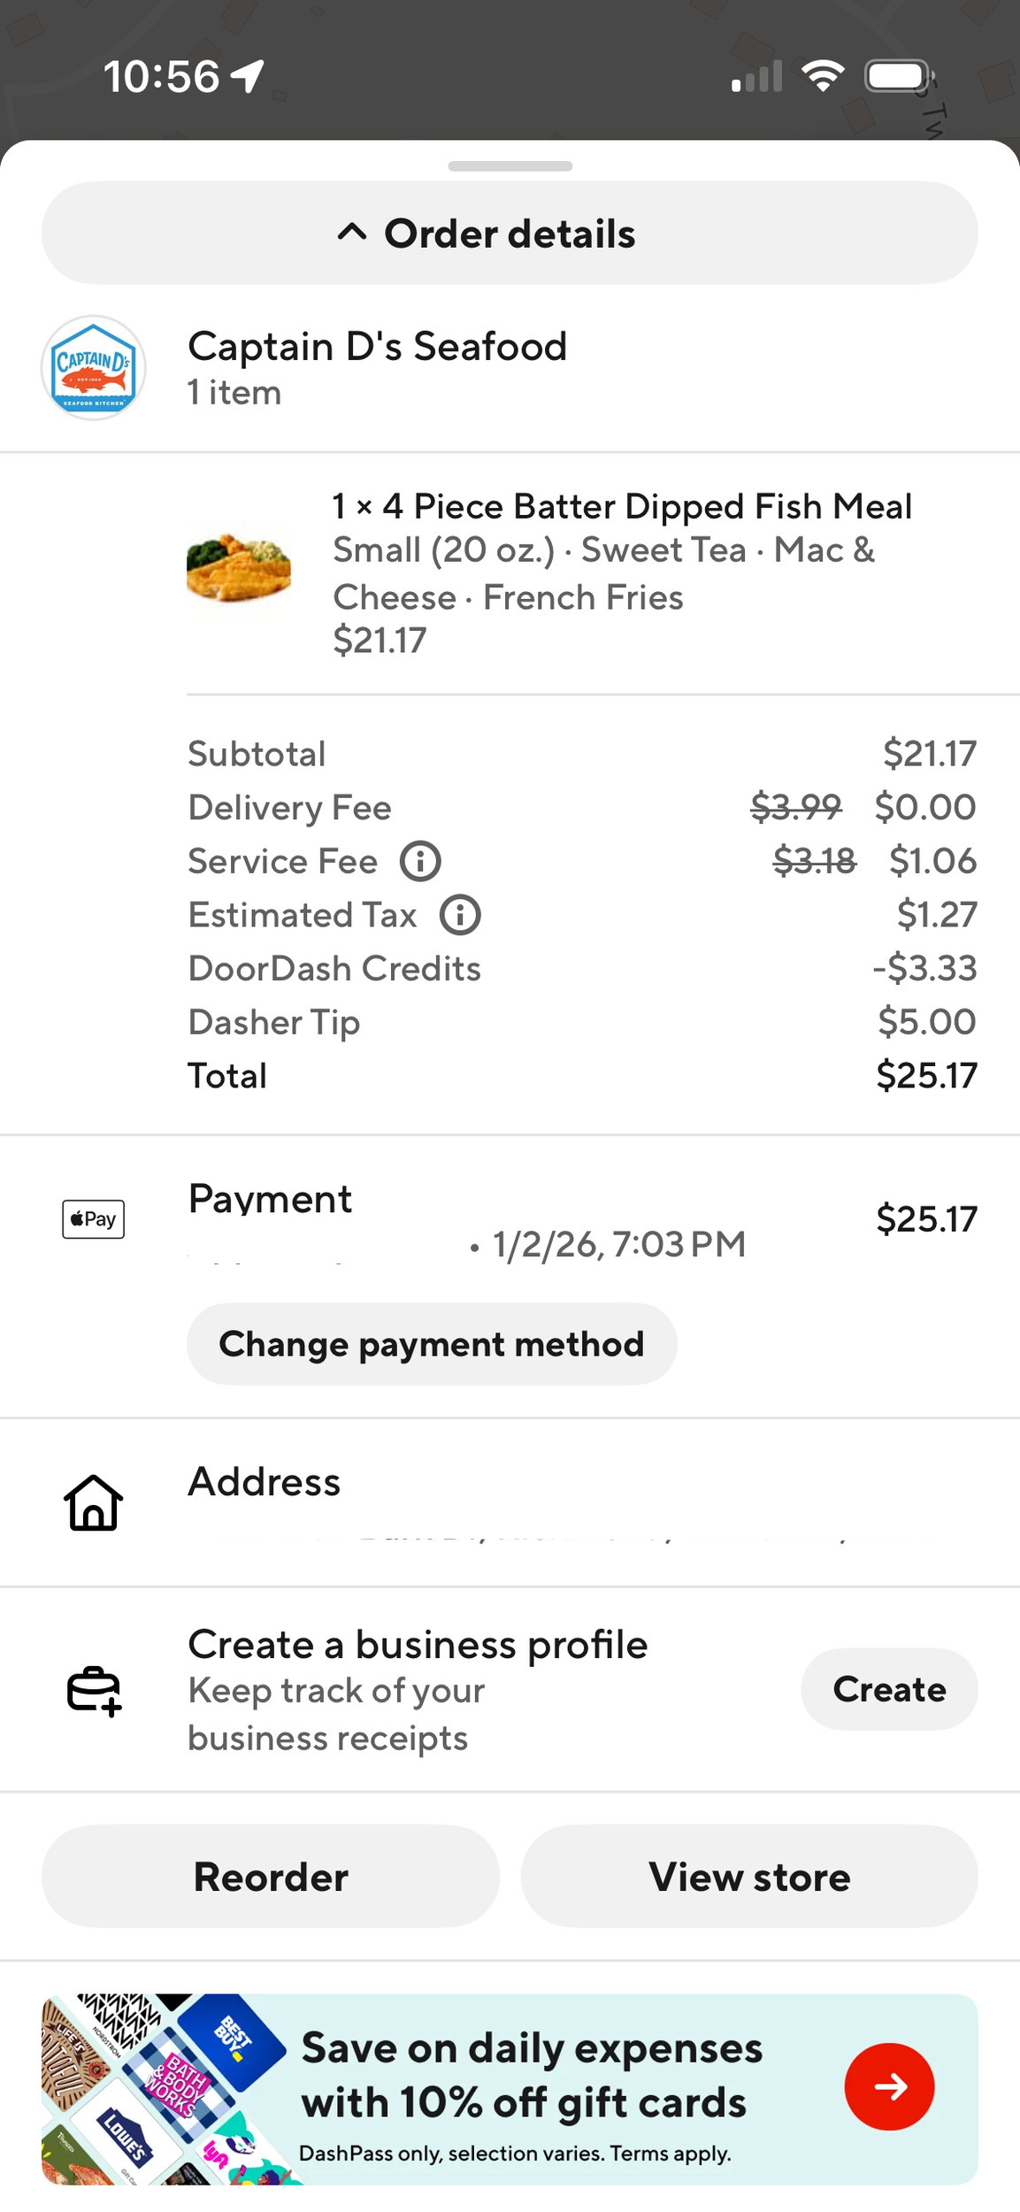Tap the Reorder button
The image size is (1020, 2212).
click(x=271, y=1877)
